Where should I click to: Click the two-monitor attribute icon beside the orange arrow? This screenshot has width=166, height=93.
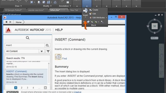click(x=88, y=22)
